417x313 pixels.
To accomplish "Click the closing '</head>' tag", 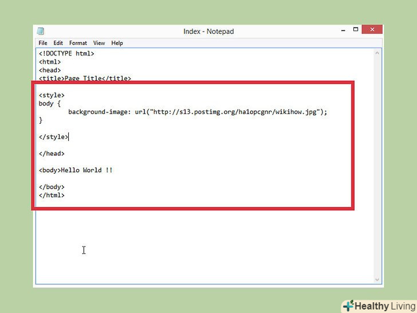I will (x=52, y=154).
